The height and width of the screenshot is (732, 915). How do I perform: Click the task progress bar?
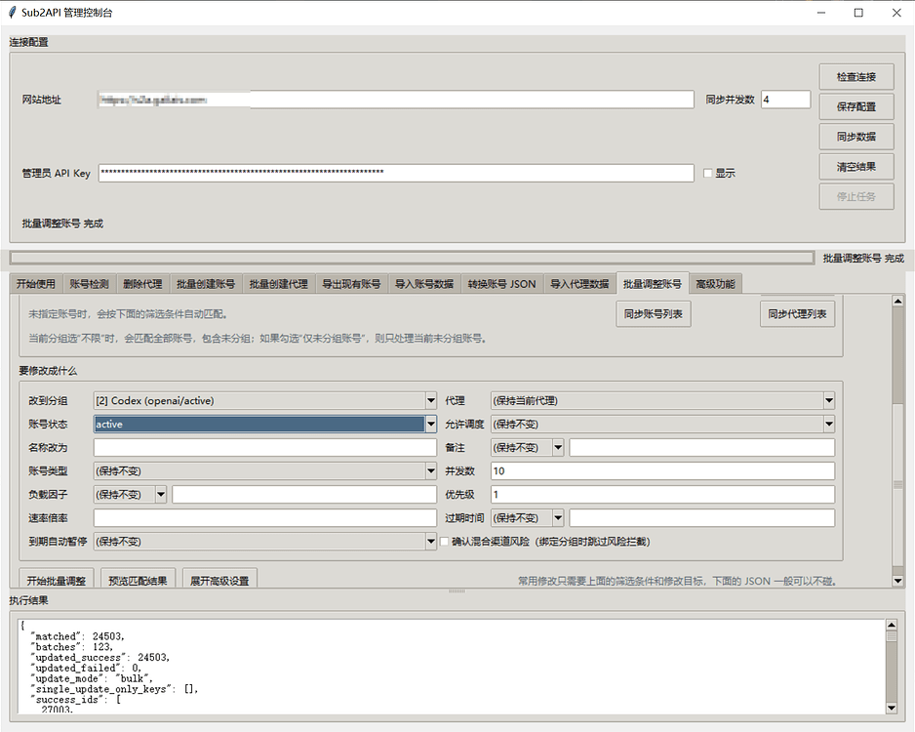[412, 258]
